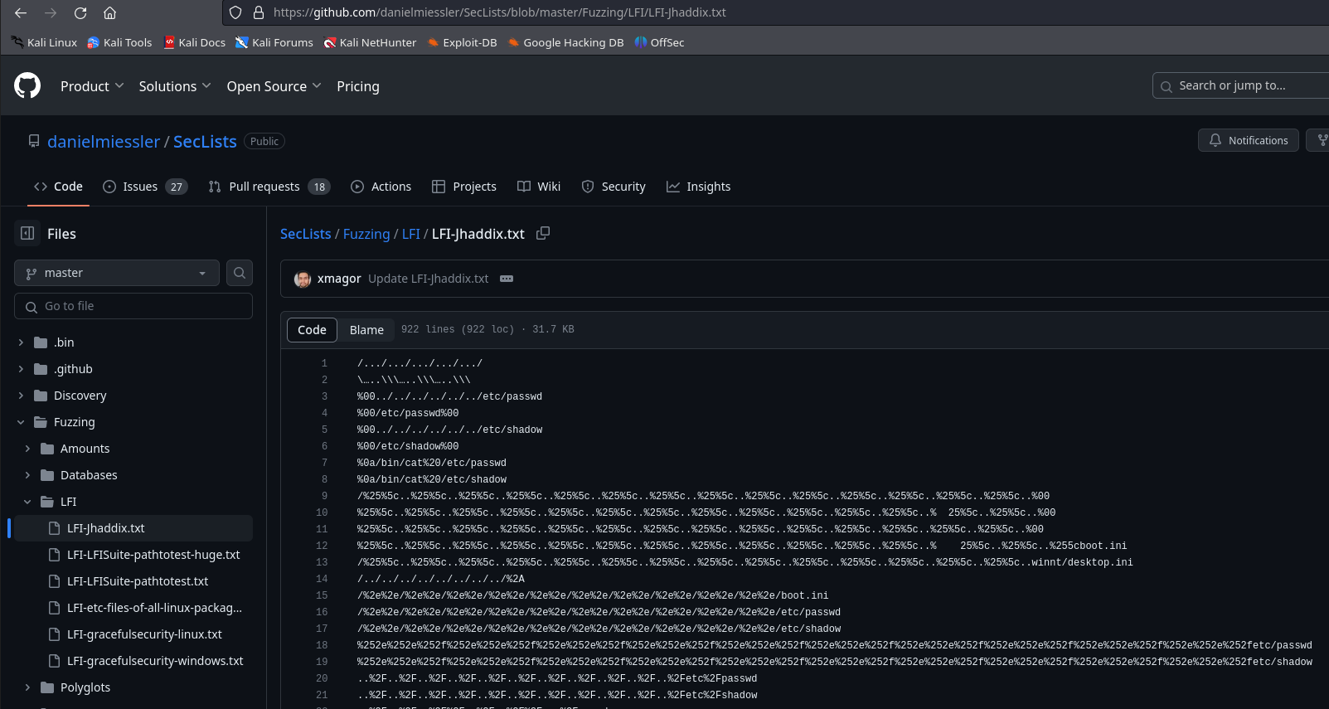Expand the Amounts folder chevron
The height and width of the screenshot is (709, 1329).
pos(27,449)
